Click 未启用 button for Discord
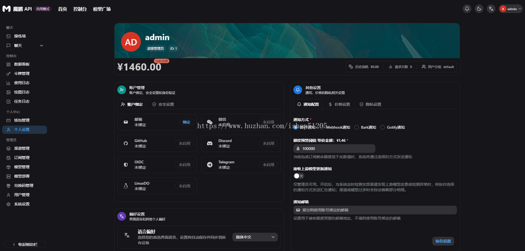525x251 pixels. coord(269,143)
